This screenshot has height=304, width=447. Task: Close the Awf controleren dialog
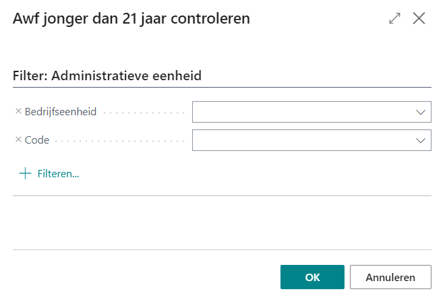[419, 19]
